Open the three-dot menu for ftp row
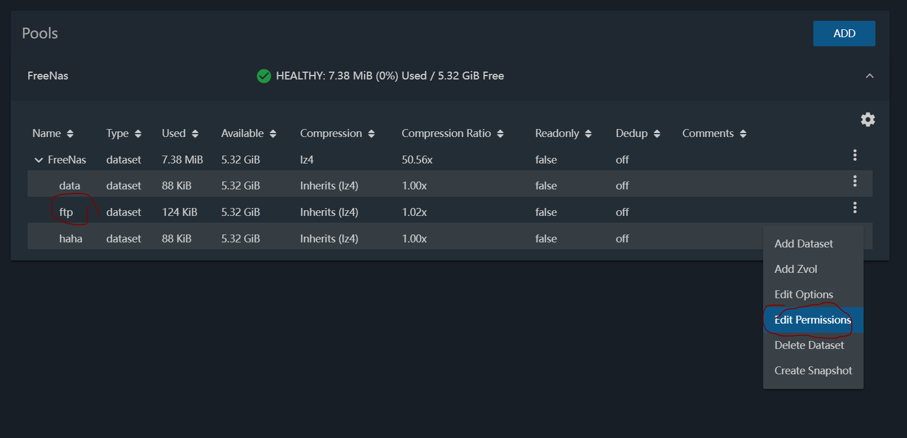 [x=855, y=207]
